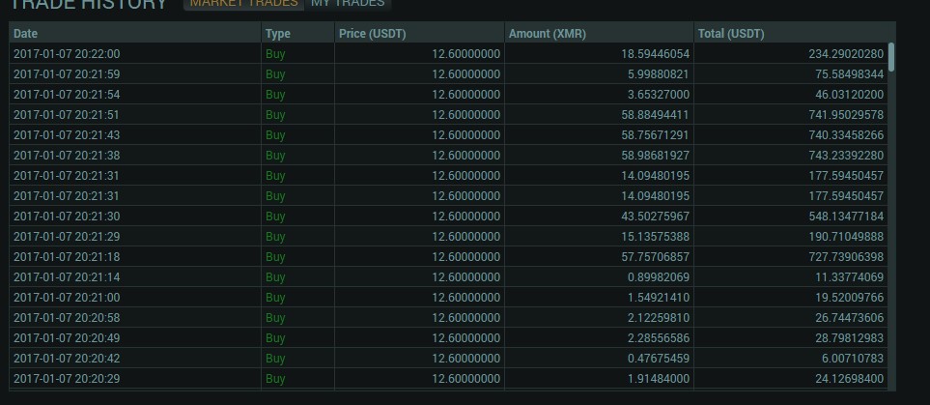The height and width of the screenshot is (405, 930).
Task: Click the 18.59446054 XMR amount cell
Action: click(x=656, y=54)
